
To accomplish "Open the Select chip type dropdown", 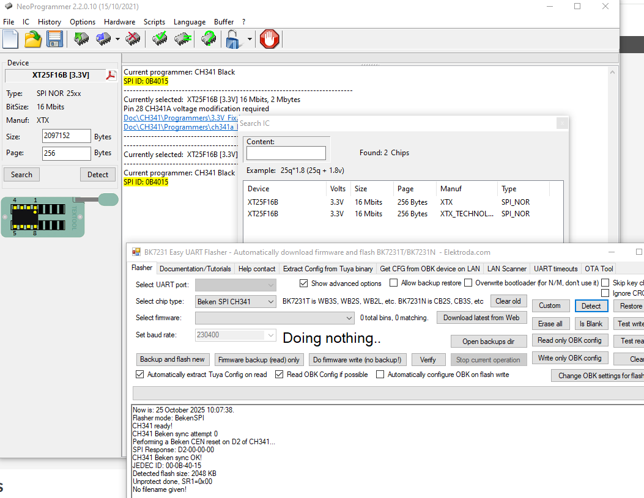I will [236, 301].
